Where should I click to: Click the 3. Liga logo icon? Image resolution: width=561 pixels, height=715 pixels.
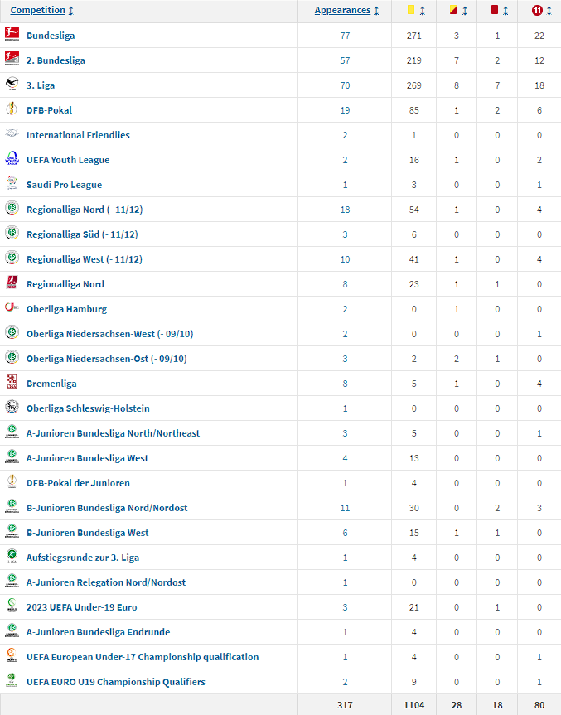tap(12, 84)
